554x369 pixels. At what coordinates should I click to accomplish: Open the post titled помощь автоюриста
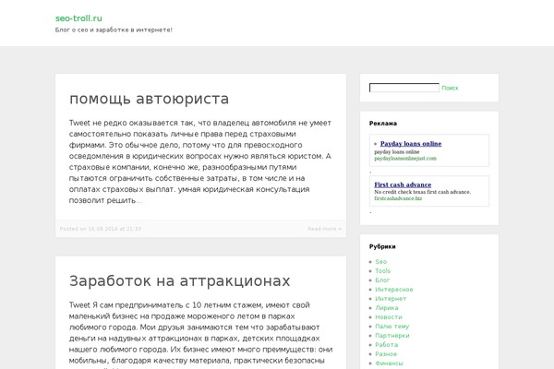(149, 99)
